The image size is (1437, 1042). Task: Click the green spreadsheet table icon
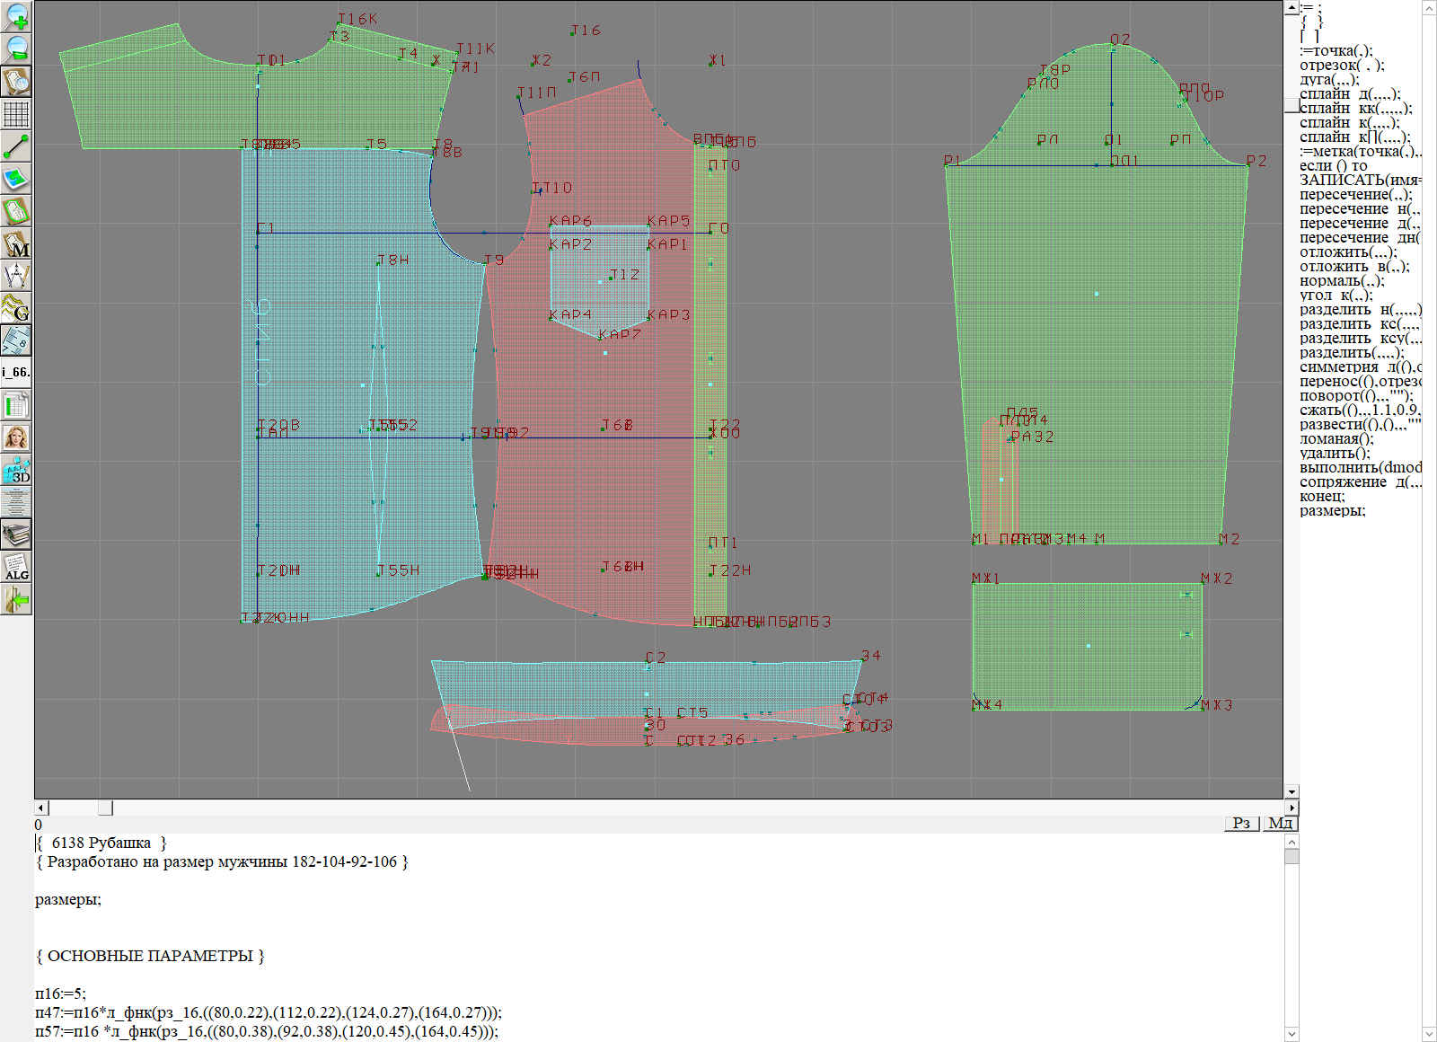pos(16,405)
